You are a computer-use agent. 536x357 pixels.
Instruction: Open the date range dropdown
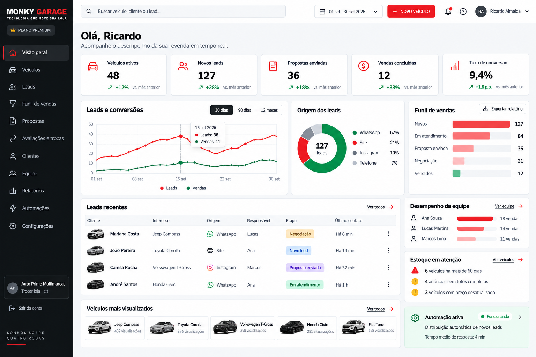348,12
